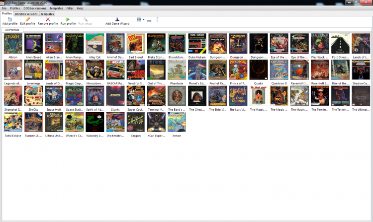
Task: Select the Tunnels & Trolls cover
Action: coord(33,122)
